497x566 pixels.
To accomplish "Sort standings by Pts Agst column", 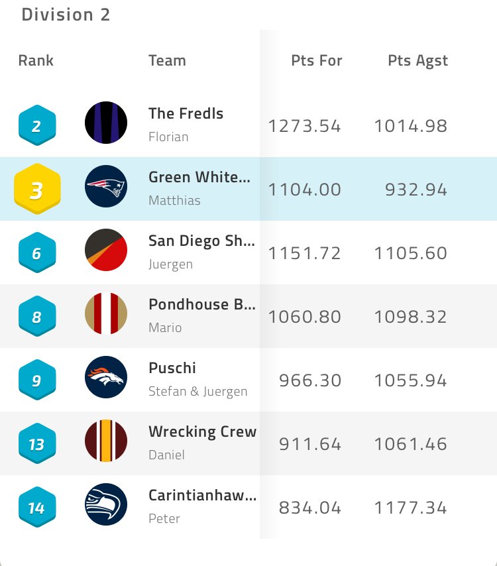I will (x=417, y=61).
